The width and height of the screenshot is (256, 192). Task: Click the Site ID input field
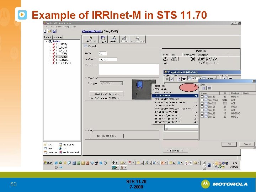pos(103,53)
